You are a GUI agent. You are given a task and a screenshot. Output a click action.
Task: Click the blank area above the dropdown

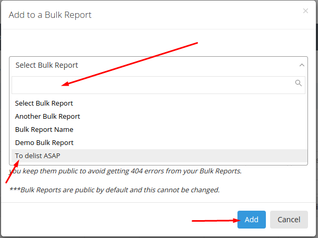pyautogui.click(x=102, y=43)
